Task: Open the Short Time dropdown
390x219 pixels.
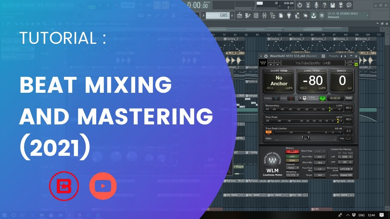Action: pos(319,151)
